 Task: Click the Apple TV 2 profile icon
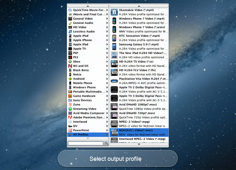click(114, 90)
